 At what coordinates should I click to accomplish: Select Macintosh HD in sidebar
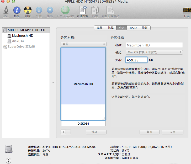pos(26,36)
